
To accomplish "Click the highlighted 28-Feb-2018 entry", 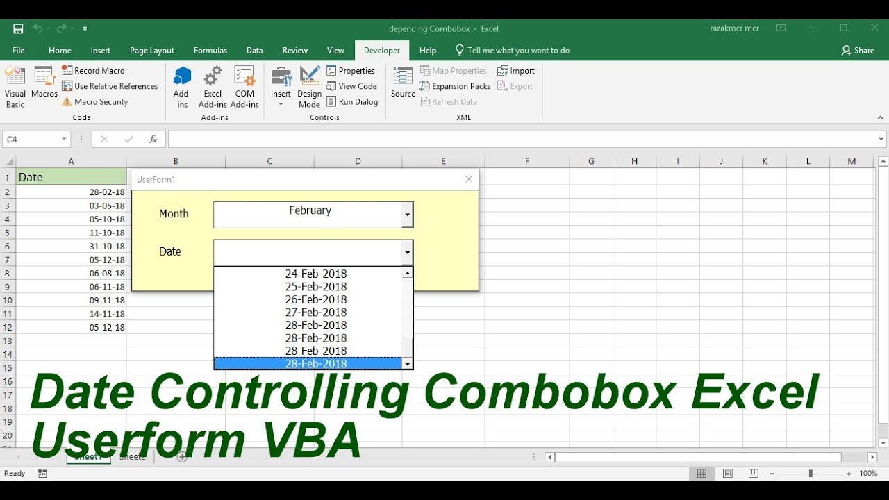I will point(308,364).
